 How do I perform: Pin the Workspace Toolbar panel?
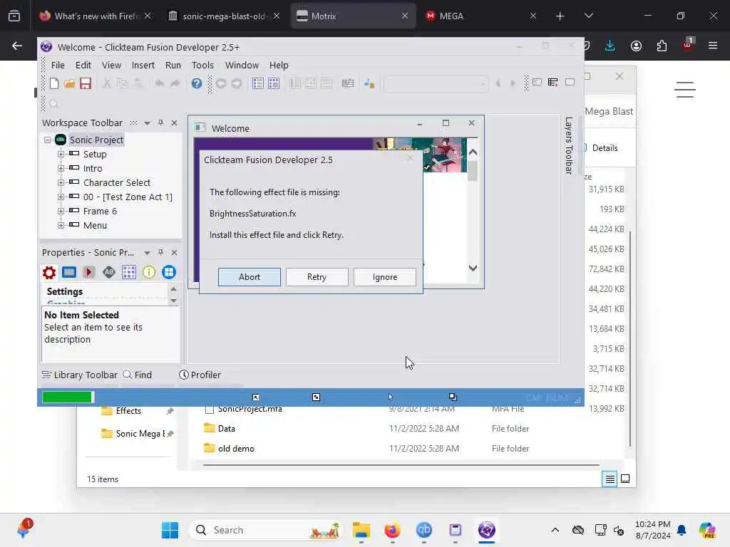[x=160, y=123]
